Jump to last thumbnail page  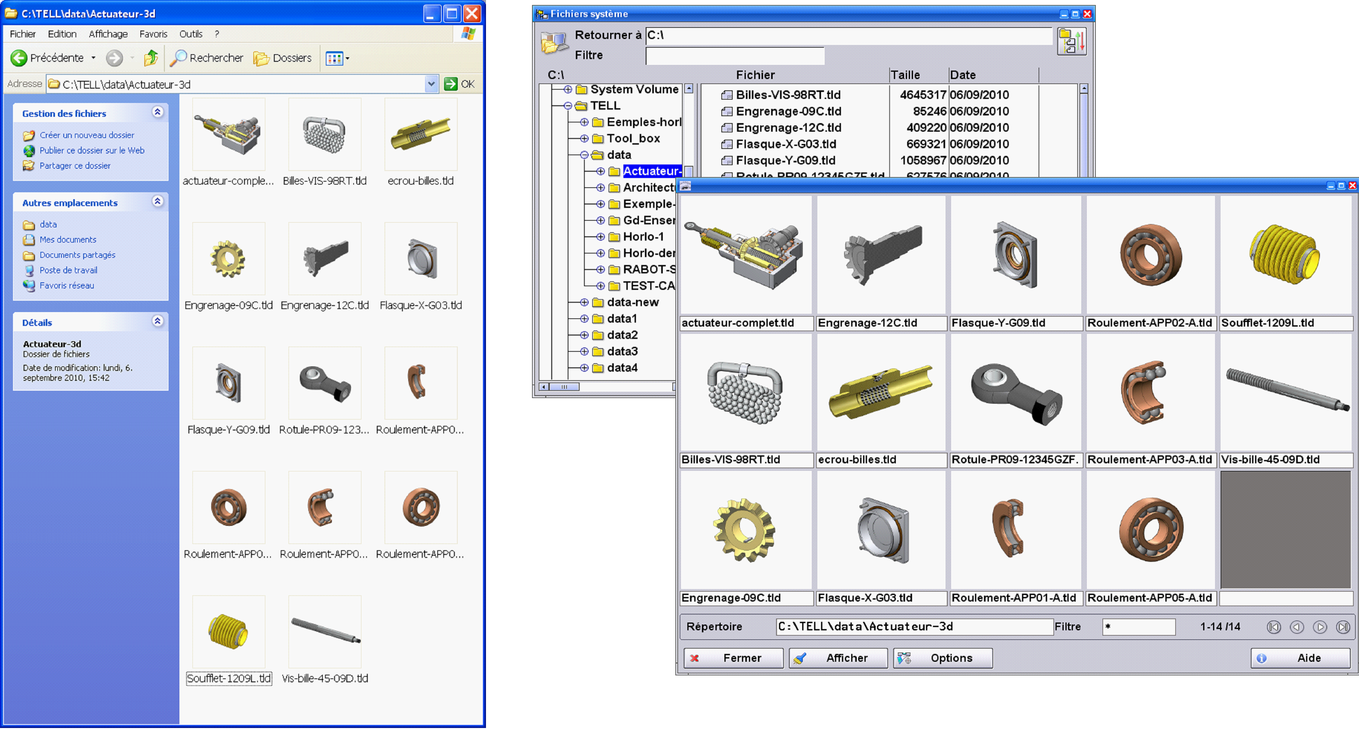pos(1343,627)
